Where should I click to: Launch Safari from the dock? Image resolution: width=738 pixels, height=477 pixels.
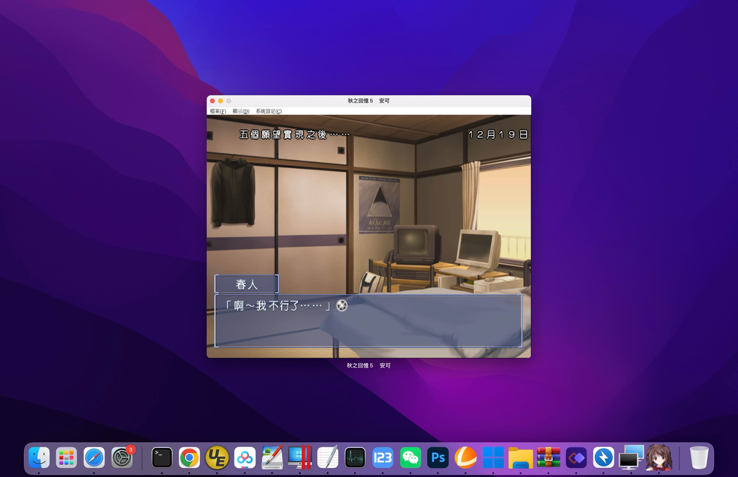click(94, 457)
